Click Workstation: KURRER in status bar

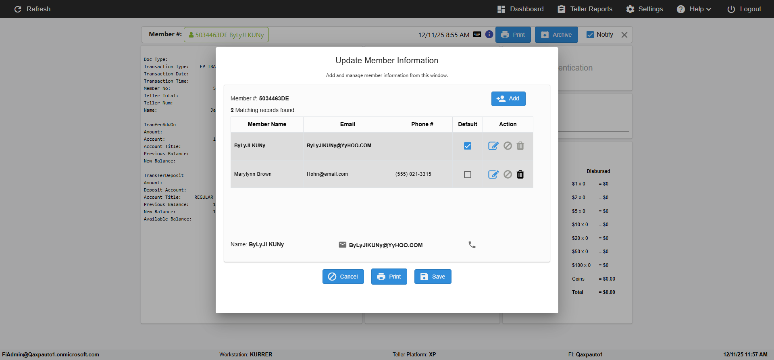pyautogui.click(x=246, y=355)
